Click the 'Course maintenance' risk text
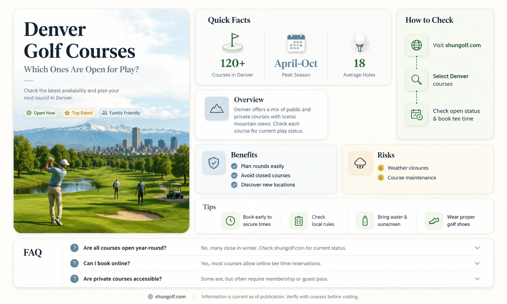Viewport: 507px width, 304px height. (x=412, y=178)
